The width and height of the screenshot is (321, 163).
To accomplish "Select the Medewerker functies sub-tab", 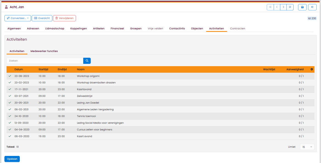I will click(x=44, y=51).
